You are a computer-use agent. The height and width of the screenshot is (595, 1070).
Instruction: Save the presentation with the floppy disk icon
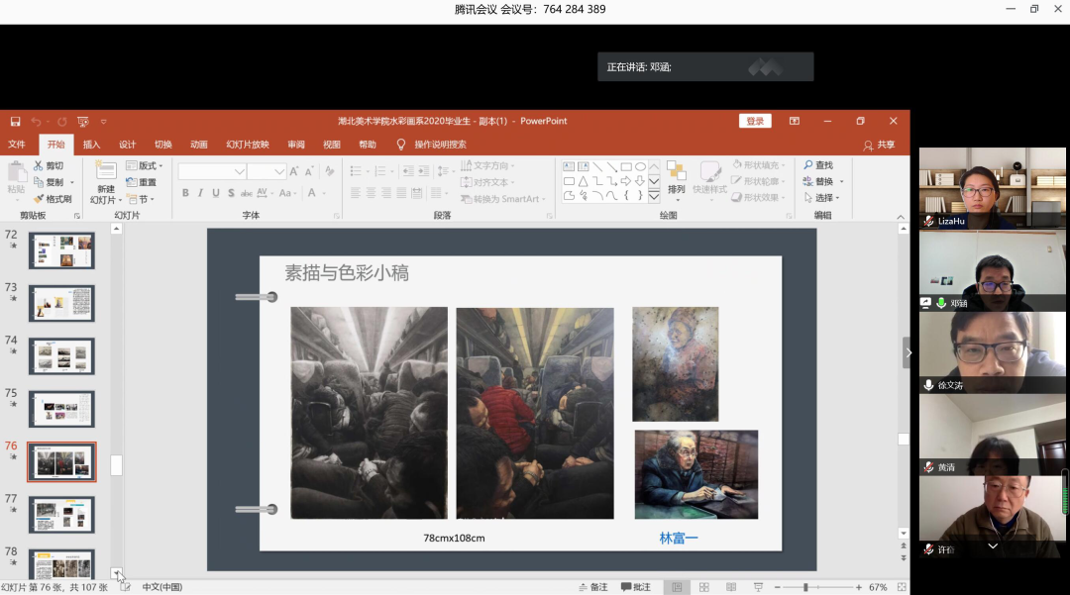click(x=15, y=122)
